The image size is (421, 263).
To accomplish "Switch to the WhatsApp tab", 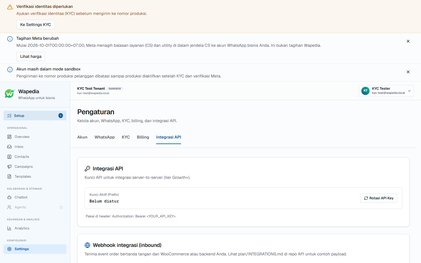I will click(x=105, y=137).
